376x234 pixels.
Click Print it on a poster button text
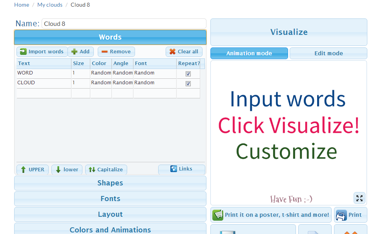pyautogui.click(x=277, y=215)
